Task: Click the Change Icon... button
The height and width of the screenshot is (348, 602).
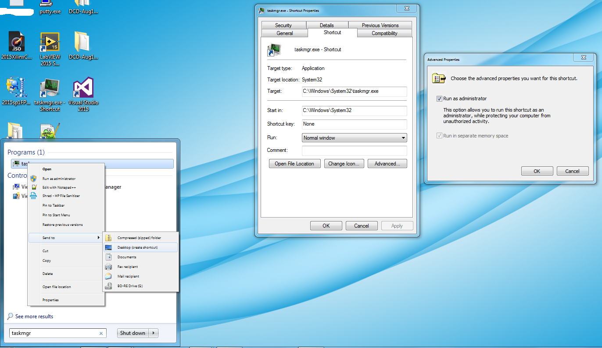Action: (344, 164)
